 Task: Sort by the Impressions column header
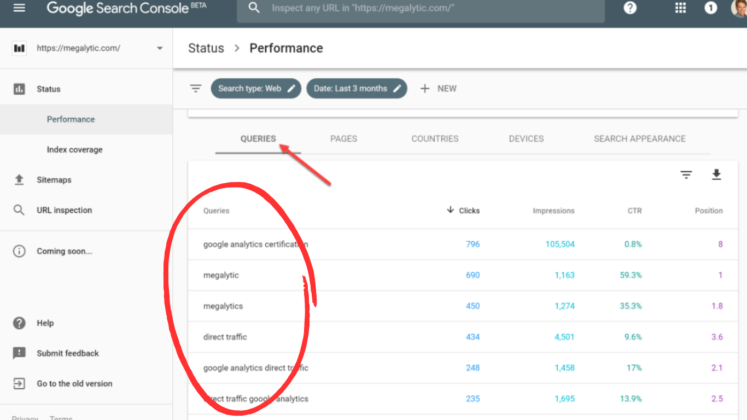tap(554, 211)
